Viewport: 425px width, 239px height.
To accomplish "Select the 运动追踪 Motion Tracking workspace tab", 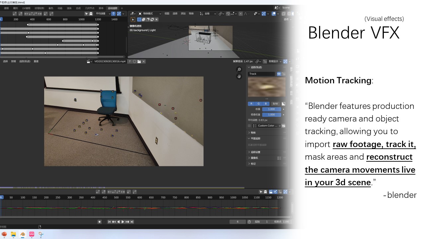I will [113, 8].
